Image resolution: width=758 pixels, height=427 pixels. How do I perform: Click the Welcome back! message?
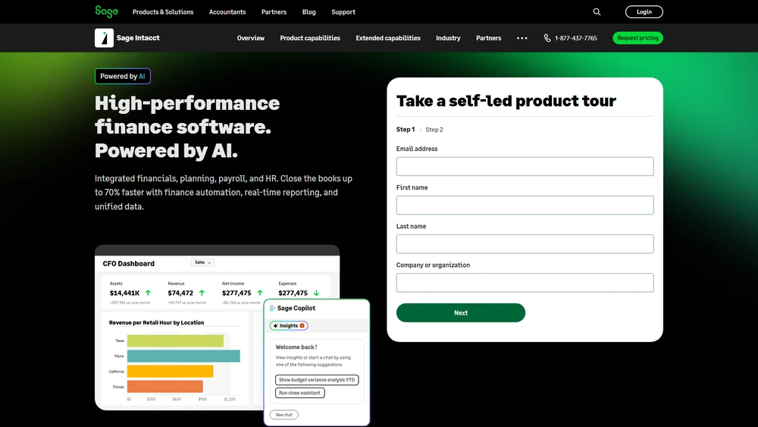pos(296,347)
